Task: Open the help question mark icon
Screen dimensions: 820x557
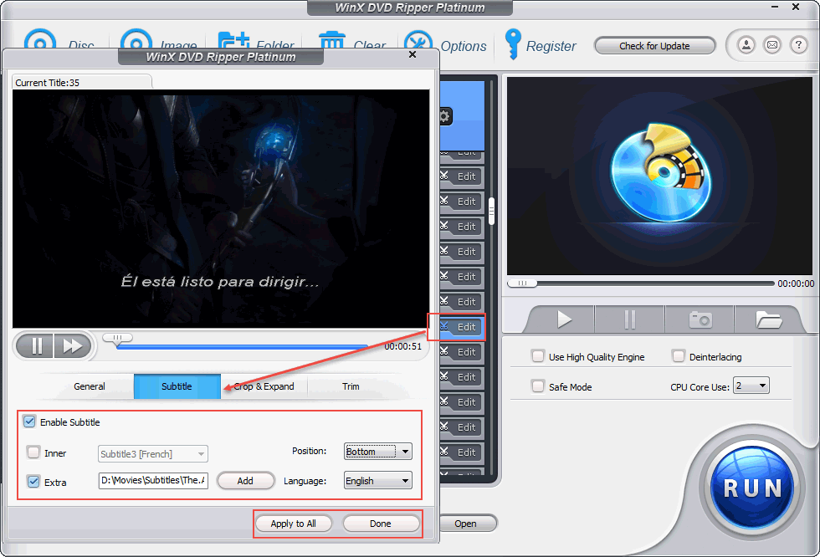Action: [x=798, y=45]
